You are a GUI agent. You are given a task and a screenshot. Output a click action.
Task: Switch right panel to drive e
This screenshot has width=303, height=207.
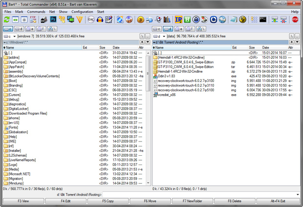tap(179, 29)
